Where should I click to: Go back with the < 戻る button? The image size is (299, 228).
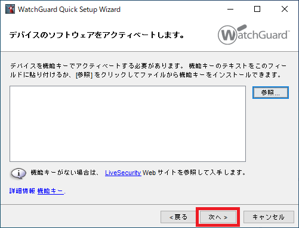tap(178, 217)
